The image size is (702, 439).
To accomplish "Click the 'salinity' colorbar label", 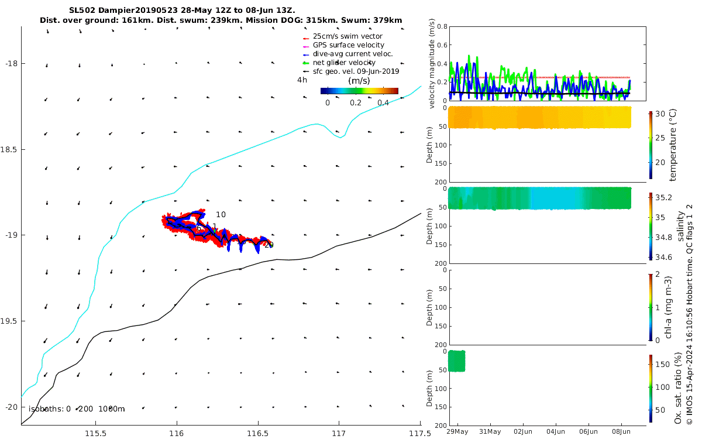I will click(x=680, y=227).
